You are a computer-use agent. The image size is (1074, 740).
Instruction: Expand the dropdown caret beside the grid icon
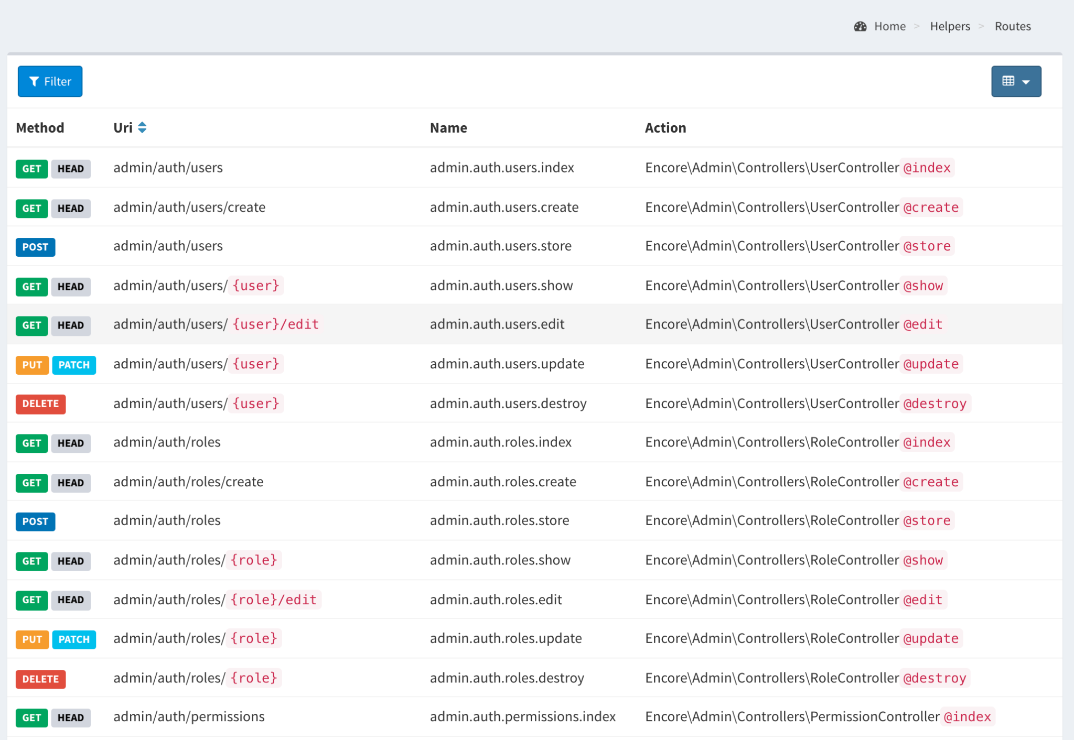[x=1026, y=82]
